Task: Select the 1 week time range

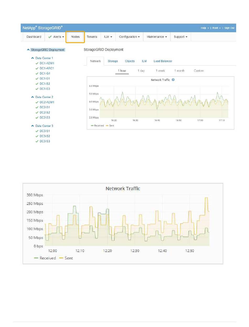Action: (160, 71)
